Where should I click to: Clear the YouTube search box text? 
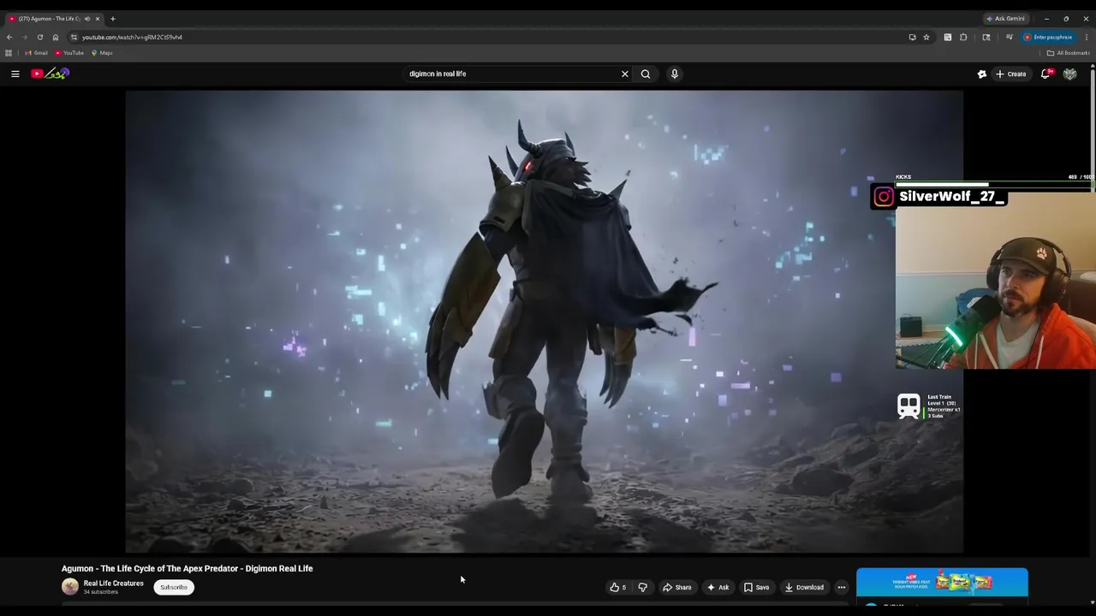(625, 74)
